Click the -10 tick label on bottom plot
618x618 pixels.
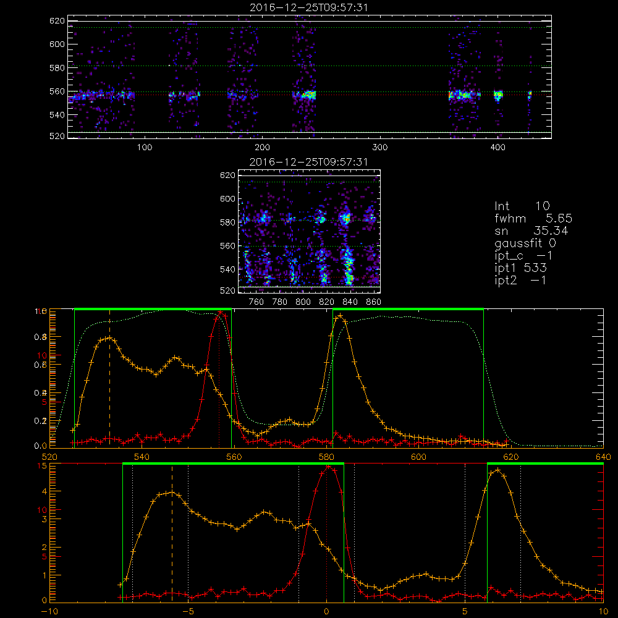tap(49, 611)
